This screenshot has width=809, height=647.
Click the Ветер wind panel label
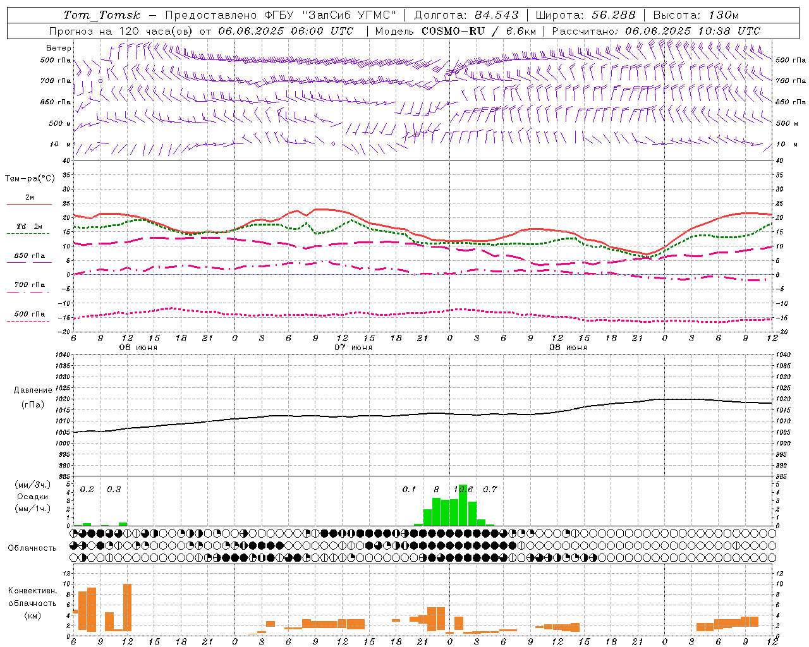[59, 48]
